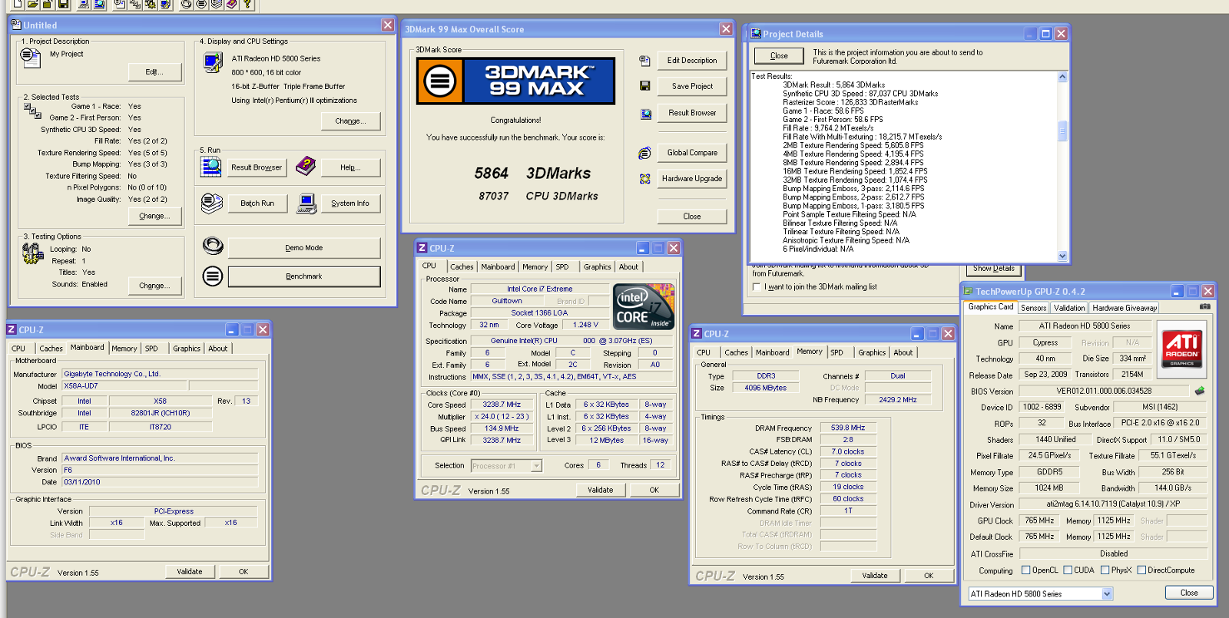Image resolution: width=1229 pixels, height=618 pixels.
Task: Click the GPU-Z screenshot camera icon
Action: point(1204,306)
